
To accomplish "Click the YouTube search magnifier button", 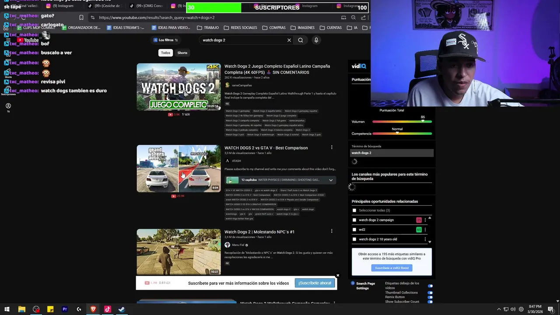I will tap(301, 40).
